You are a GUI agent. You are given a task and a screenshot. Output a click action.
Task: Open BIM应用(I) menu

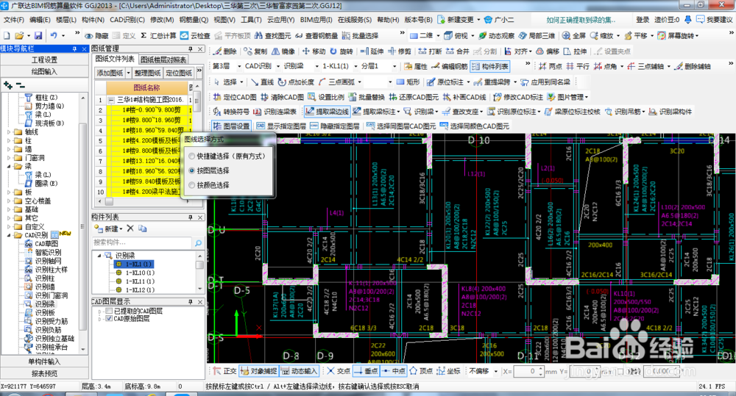tap(316, 20)
